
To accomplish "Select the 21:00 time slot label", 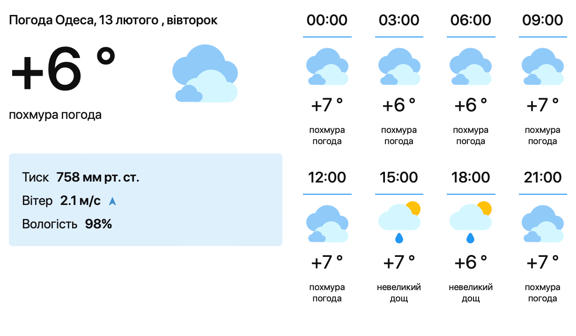I will click(542, 177).
